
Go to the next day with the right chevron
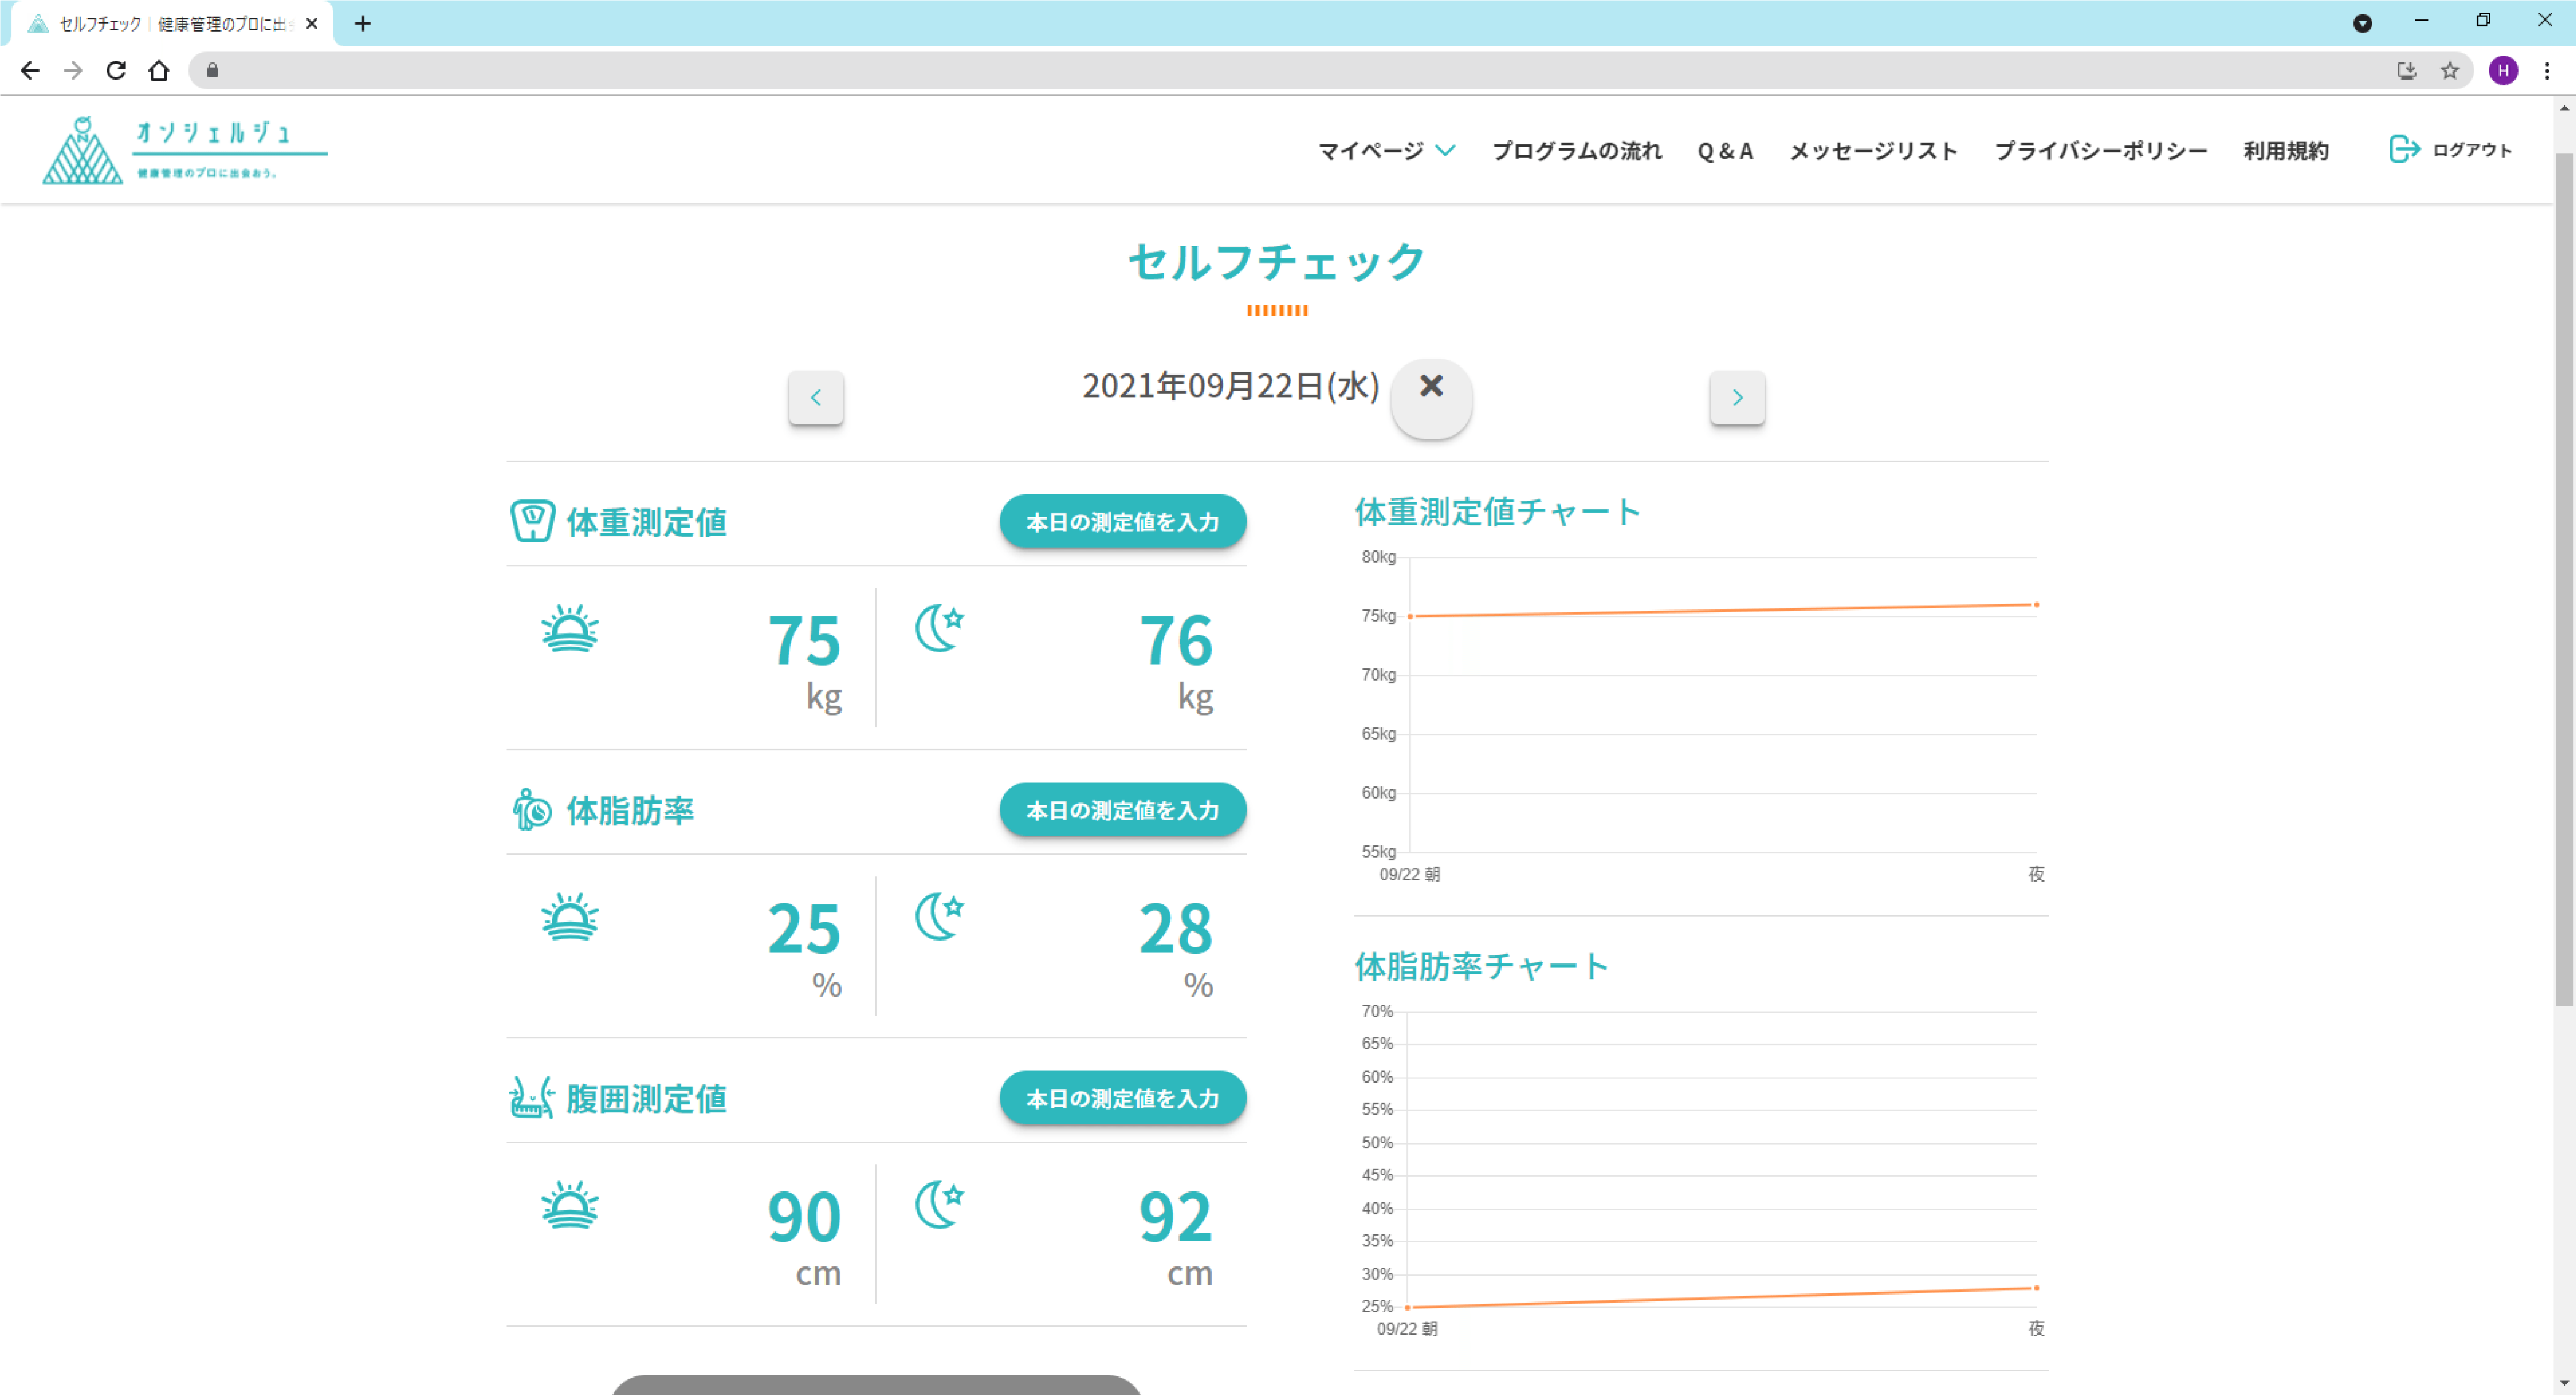tap(1737, 398)
